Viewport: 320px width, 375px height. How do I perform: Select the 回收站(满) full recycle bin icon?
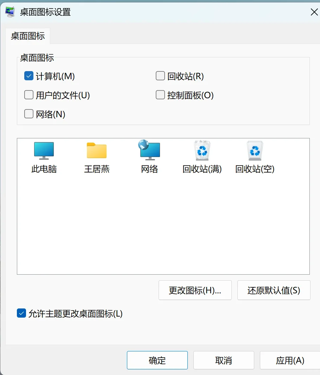(x=201, y=150)
